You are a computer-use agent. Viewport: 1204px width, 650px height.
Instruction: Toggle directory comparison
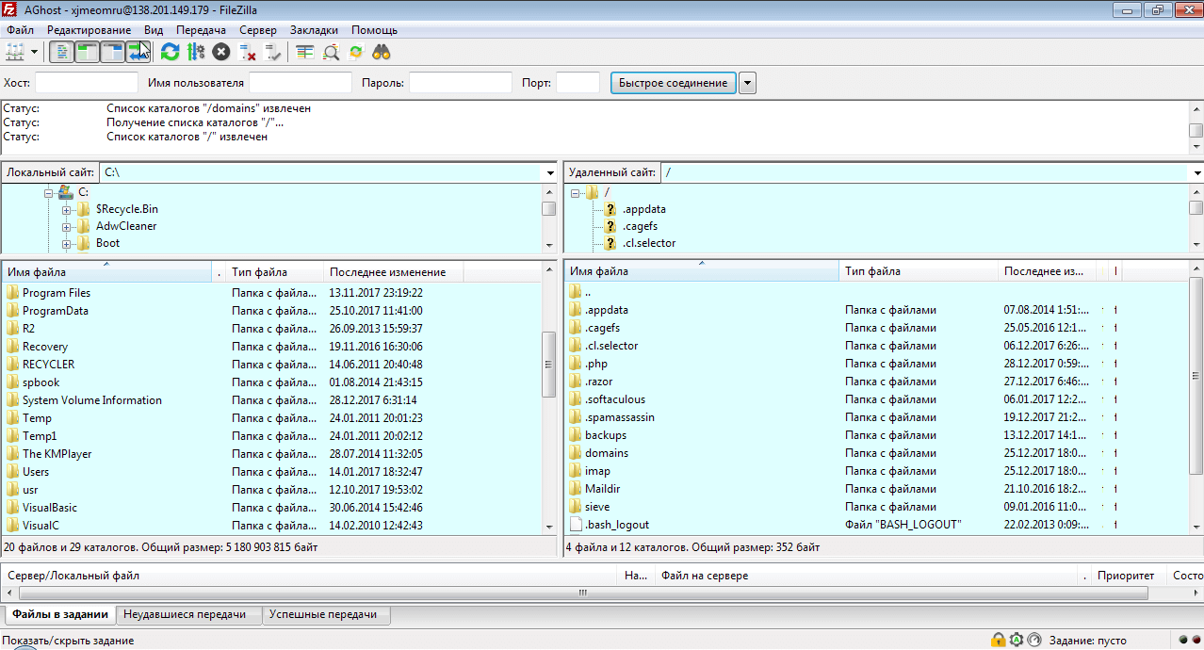click(331, 52)
